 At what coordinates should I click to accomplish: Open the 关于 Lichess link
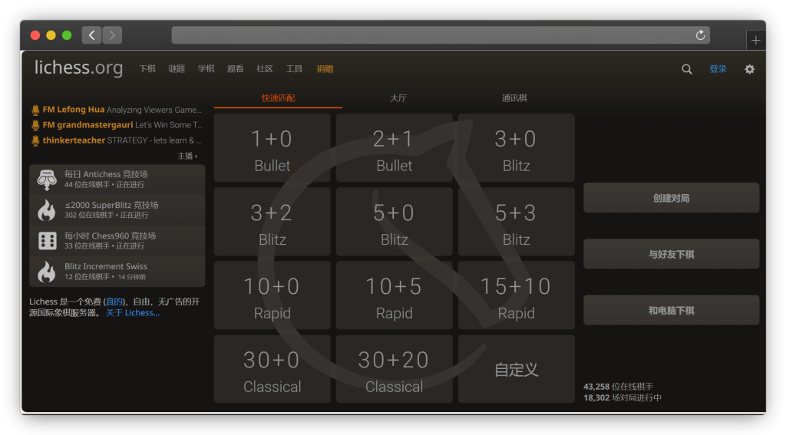pyautogui.click(x=133, y=313)
